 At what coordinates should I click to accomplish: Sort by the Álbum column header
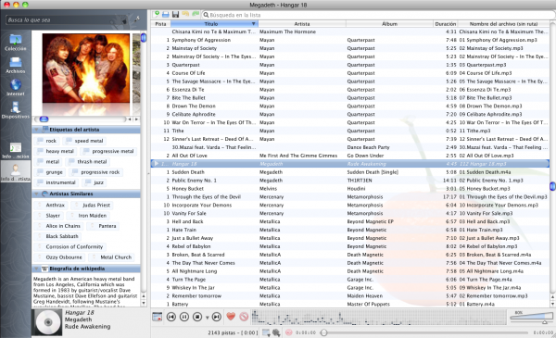pyautogui.click(x=389, y=24)
